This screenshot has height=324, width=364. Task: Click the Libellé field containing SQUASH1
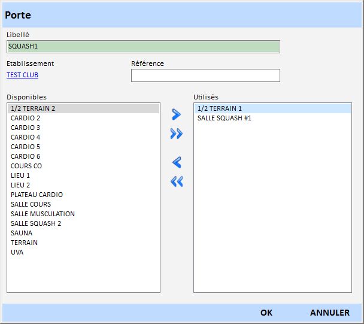[x=143, y=47]
